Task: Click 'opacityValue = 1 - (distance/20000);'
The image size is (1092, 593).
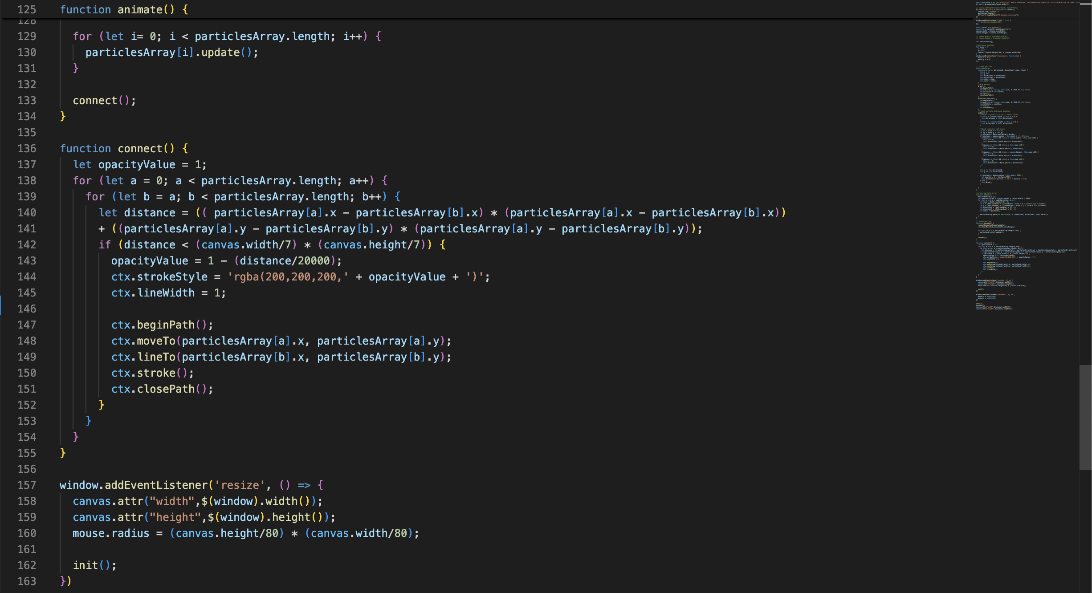Action: point(226,261)
